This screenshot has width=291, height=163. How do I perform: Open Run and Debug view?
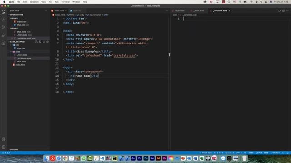tap(4, 35)
